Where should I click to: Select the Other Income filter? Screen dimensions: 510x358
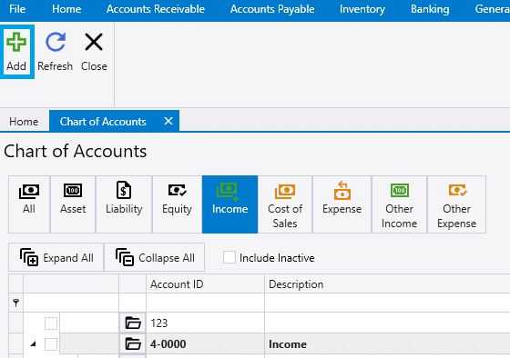(x=399, y=204)
